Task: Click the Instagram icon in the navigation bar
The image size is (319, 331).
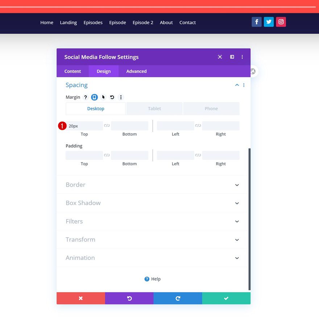Action: [281, 22]
